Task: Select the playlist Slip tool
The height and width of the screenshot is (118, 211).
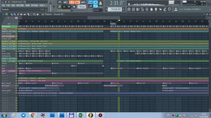Action: [25, 14]
